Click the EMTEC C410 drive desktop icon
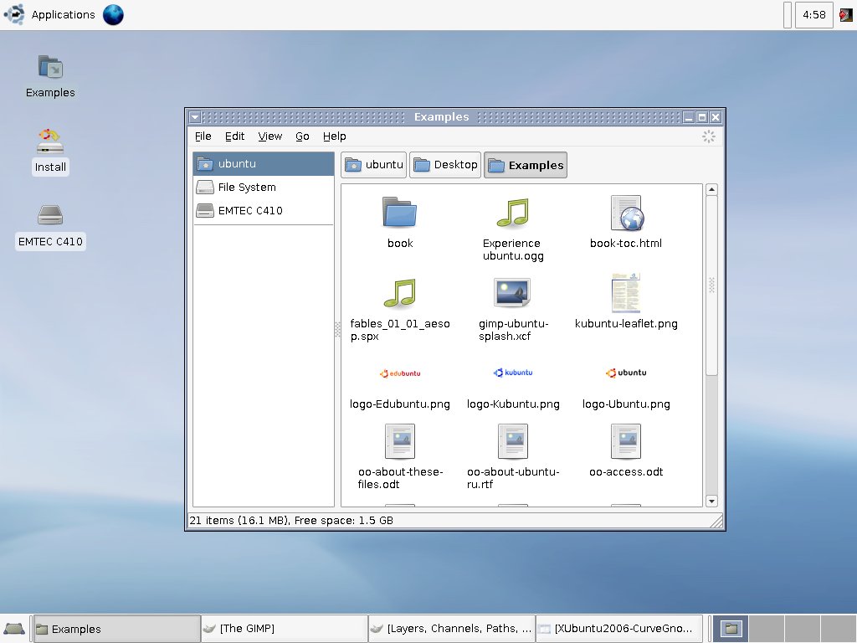Image resolution: width=857 pixels, height=643 pixels. pos(50,215)
